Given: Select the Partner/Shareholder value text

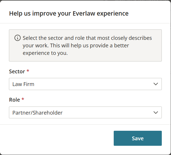Looking at the screenshot, I should (x=37, y=113).
